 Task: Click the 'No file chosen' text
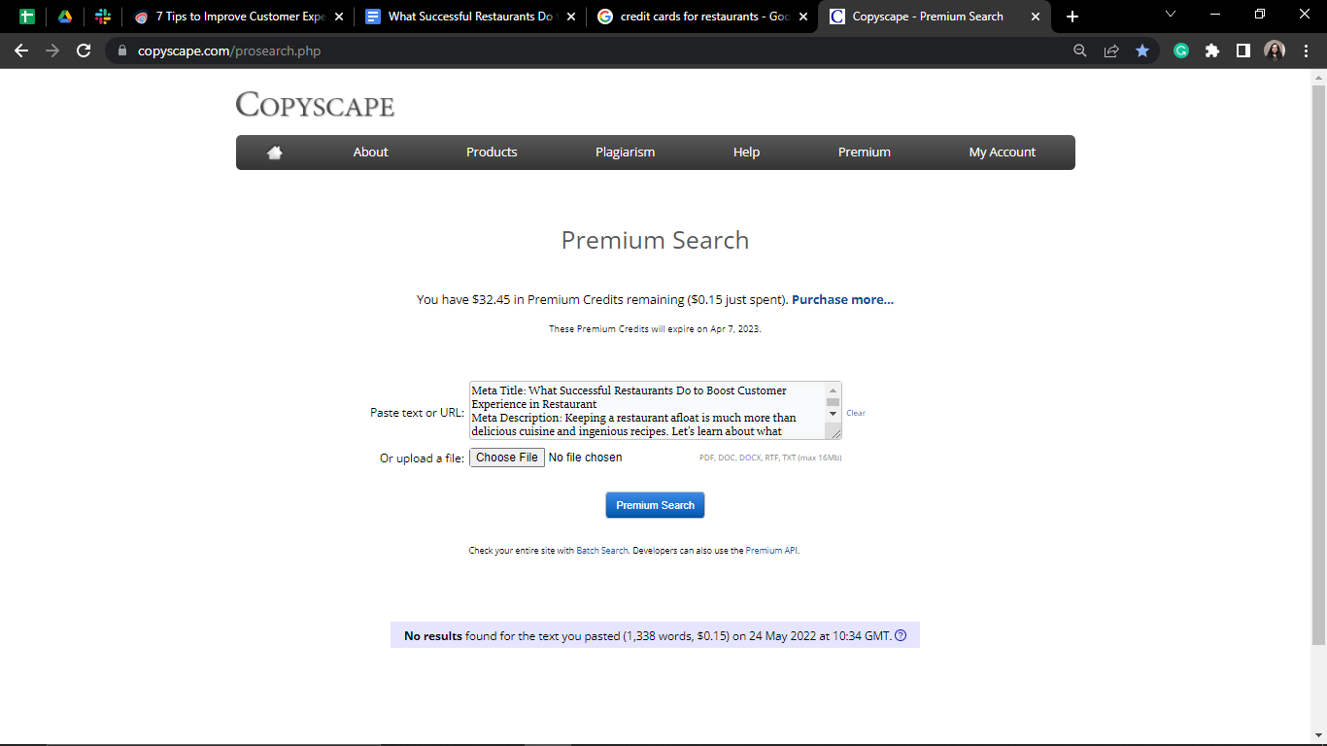pyautogui.click(x=585, y=458)
